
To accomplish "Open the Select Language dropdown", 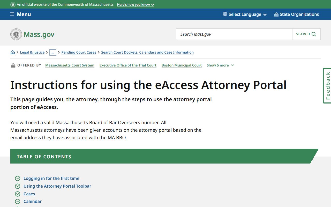I will point(245,14).
